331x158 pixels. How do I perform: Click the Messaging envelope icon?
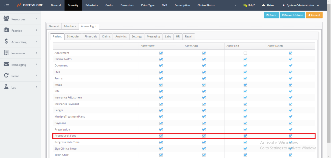point(6,64)
